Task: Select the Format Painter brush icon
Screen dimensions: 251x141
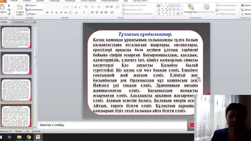Action: coord(9,14)
